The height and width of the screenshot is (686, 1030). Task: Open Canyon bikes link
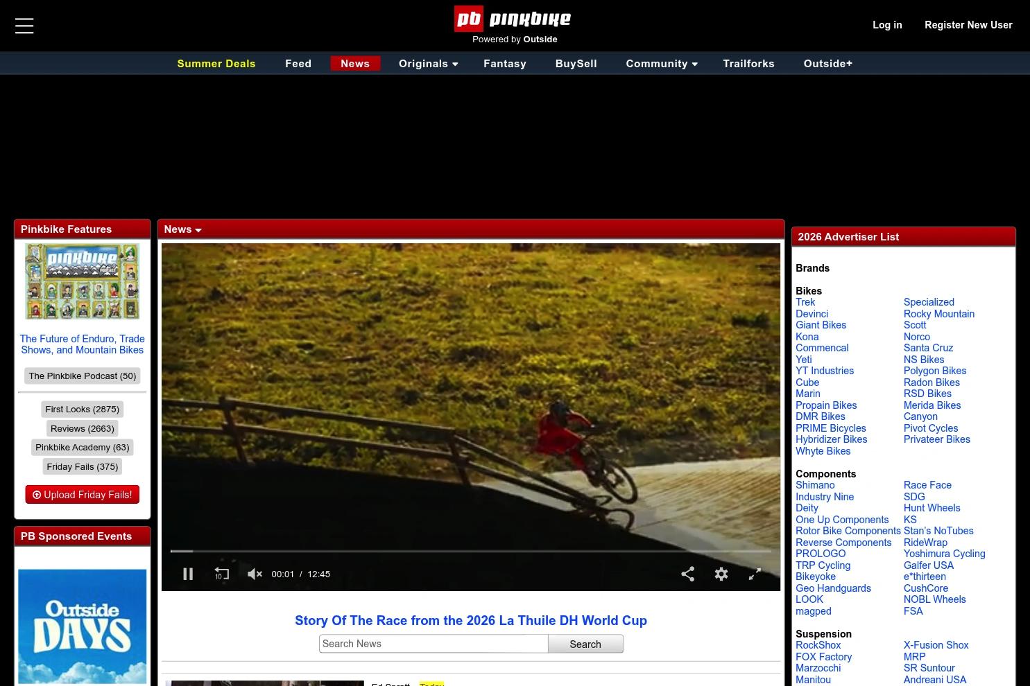pyautogui.click(x=920, y=416)
